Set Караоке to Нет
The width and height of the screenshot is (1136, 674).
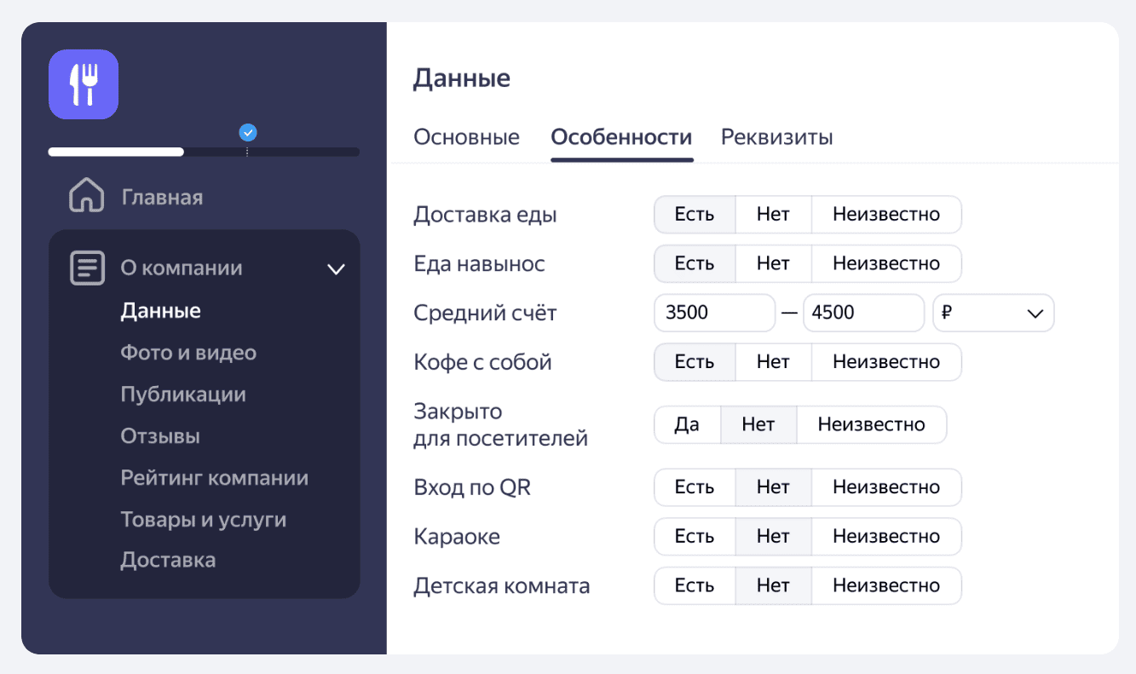[x=773, y=537]
